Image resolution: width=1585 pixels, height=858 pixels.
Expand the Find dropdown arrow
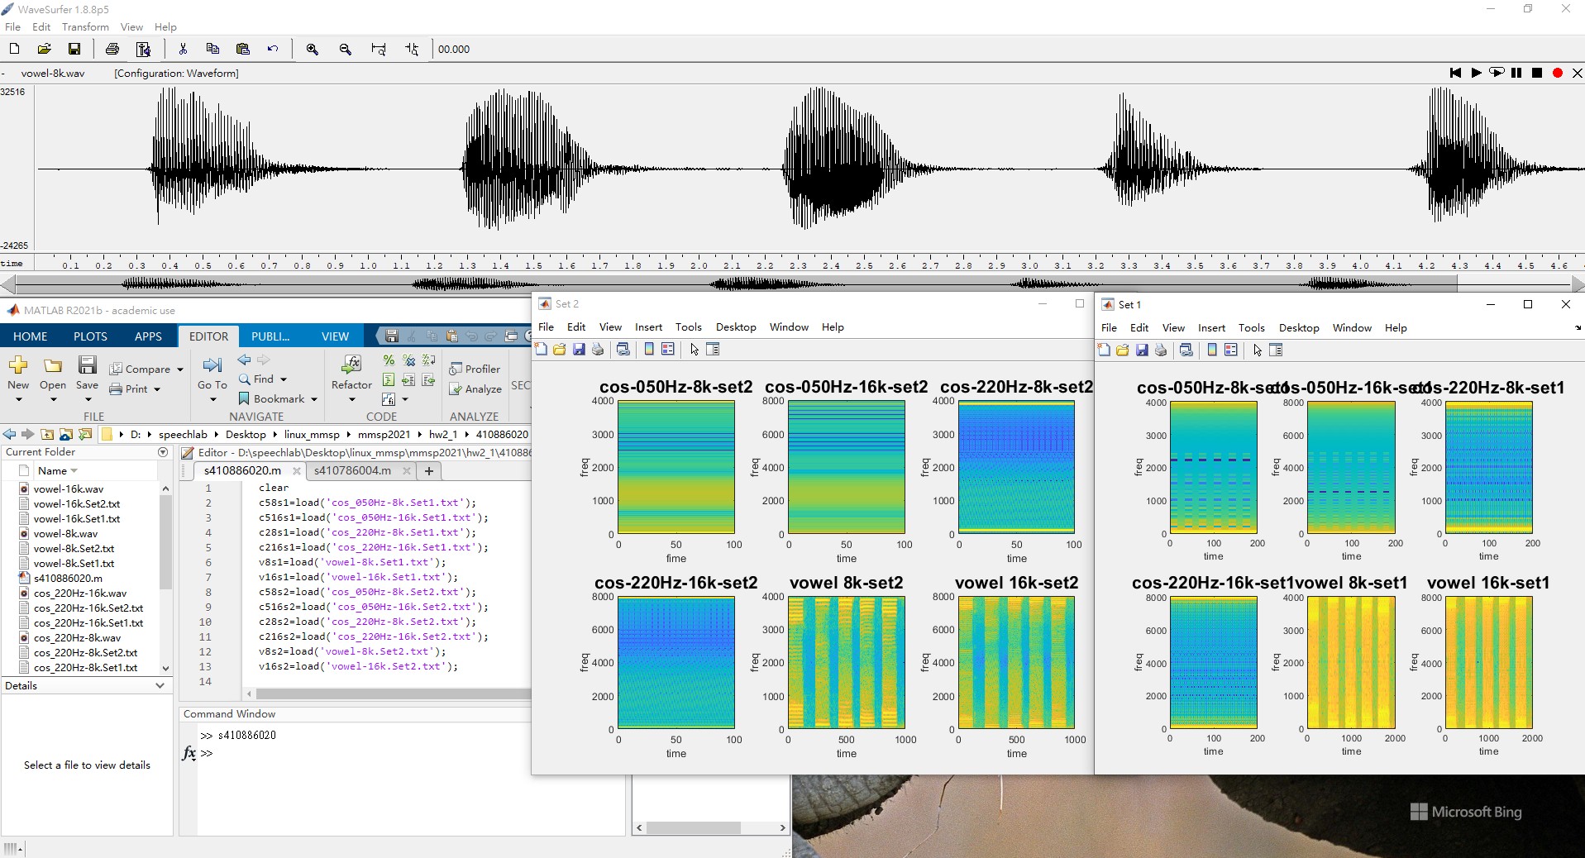pyautogui.click(x=284, y=379)
